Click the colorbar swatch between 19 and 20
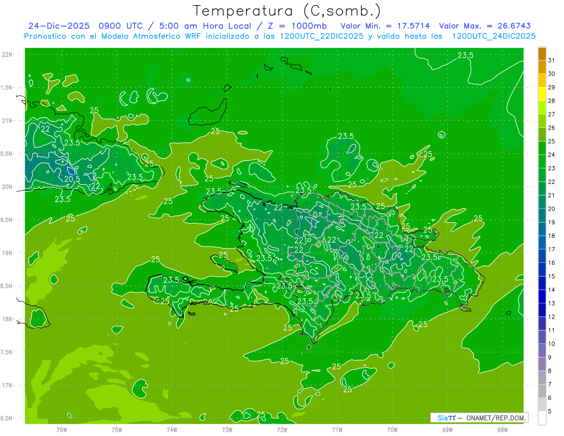 (542, 215)
